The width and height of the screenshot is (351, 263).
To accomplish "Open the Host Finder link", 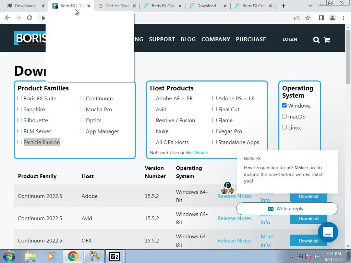I will click(x=197, y=152).
